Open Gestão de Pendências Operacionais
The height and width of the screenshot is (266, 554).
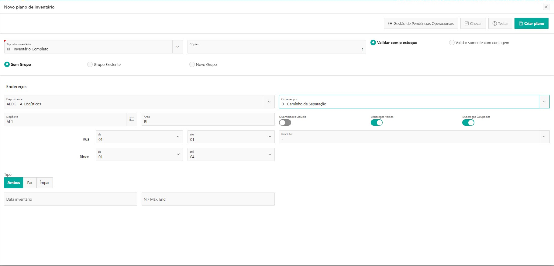421,23
